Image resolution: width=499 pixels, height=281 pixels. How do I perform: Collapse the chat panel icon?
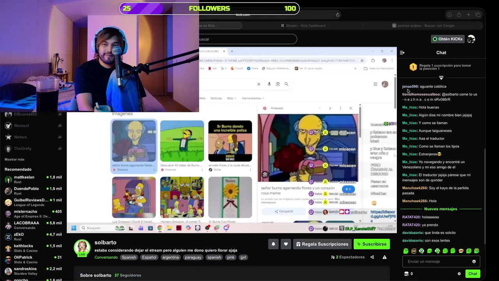click(402, 53)
